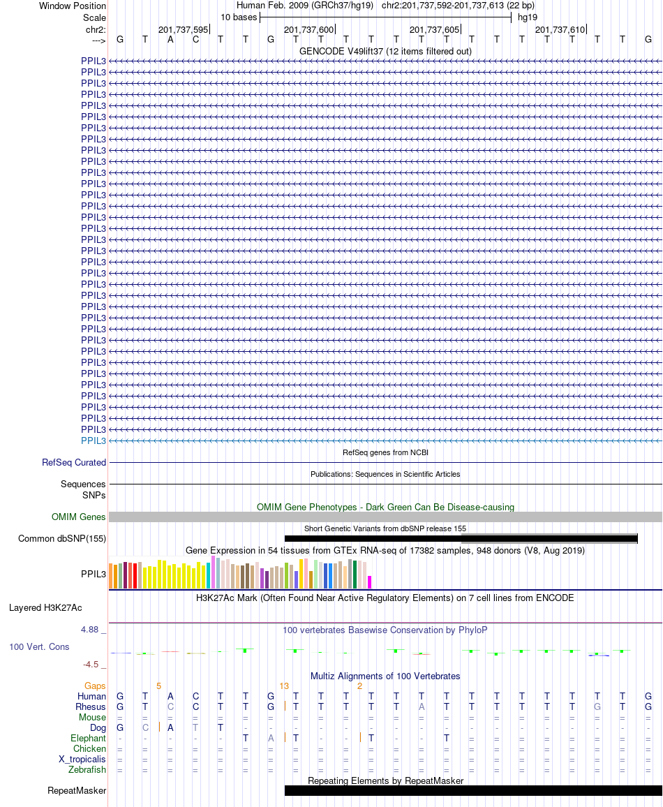Click the ---> strand direction arrow label
This screenshot has width=663, height=807.
click(x=99, y=40)
